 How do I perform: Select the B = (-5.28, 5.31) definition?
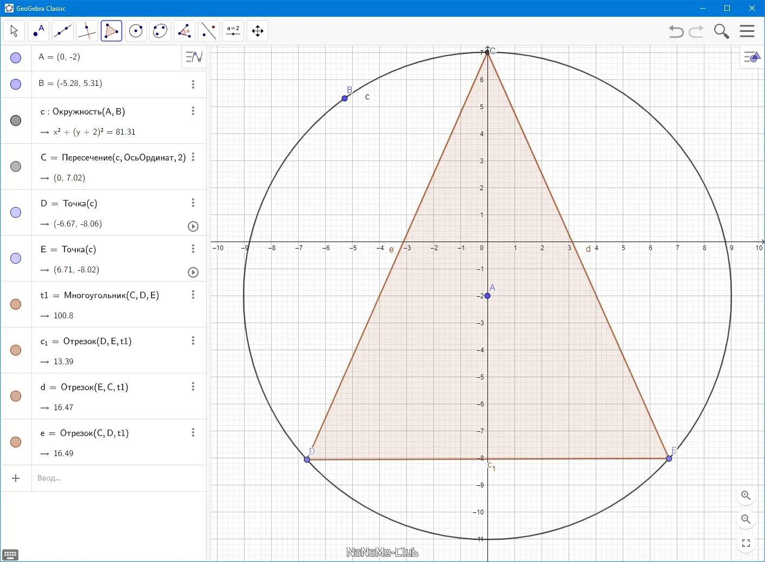[x=70, y=83]
